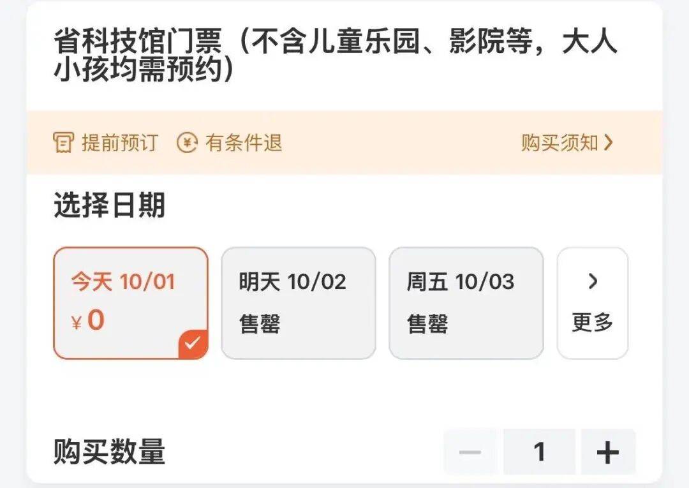
Task: Select the 今天 10/01 date option
Action: 130,301
